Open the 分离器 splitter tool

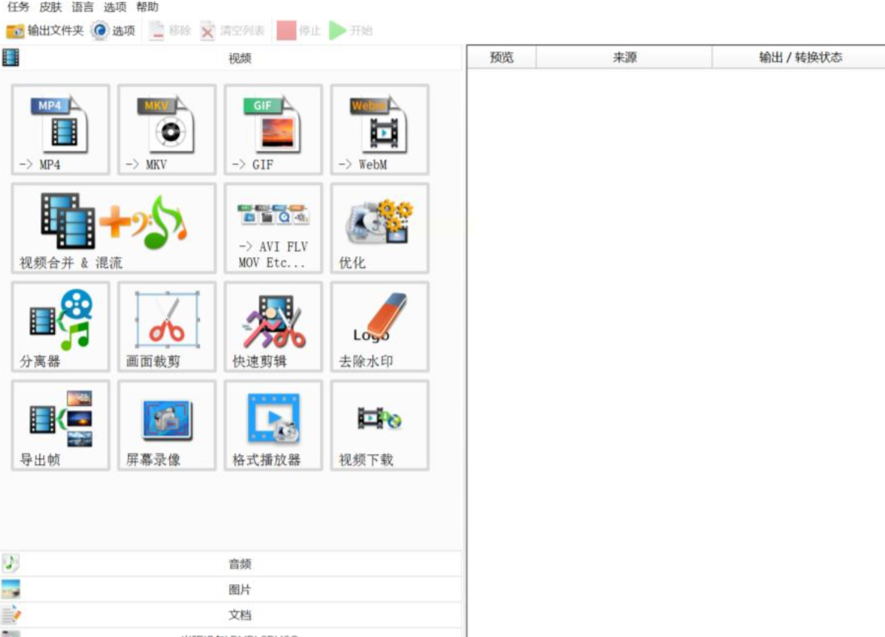pos(60,327)
